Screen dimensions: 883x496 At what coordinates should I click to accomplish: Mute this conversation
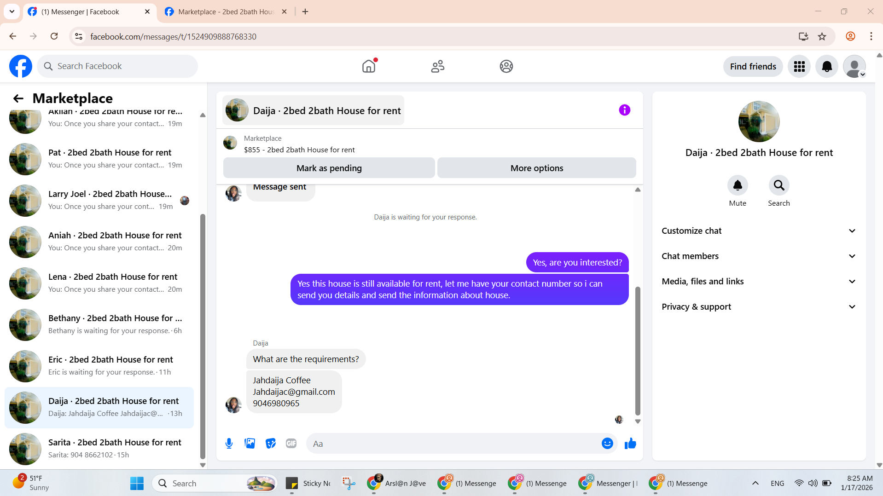tap(738, 185)
